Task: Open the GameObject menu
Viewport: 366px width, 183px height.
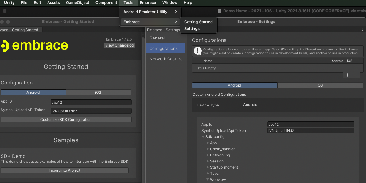Action: click(x=77, y=3)
